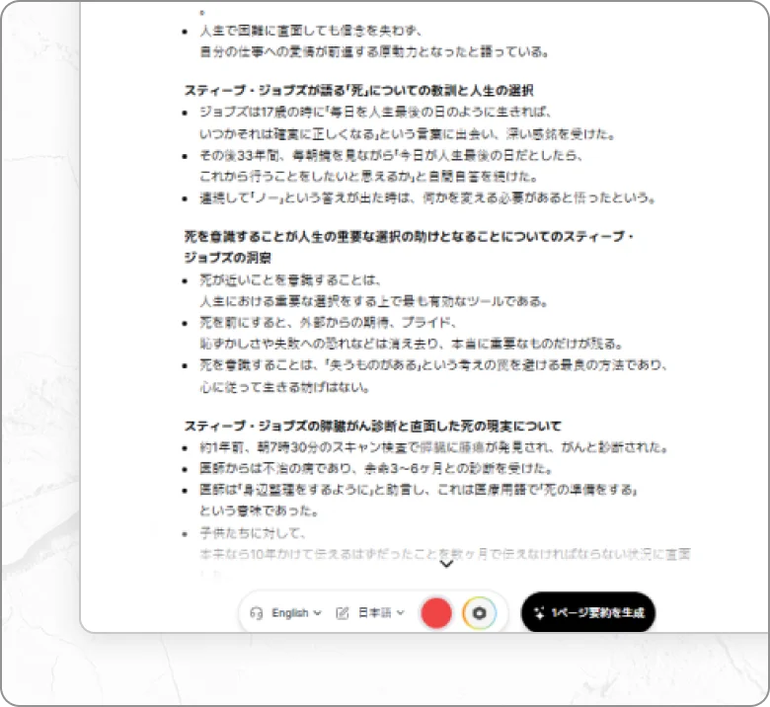Click the red record button

pos(436,612)
